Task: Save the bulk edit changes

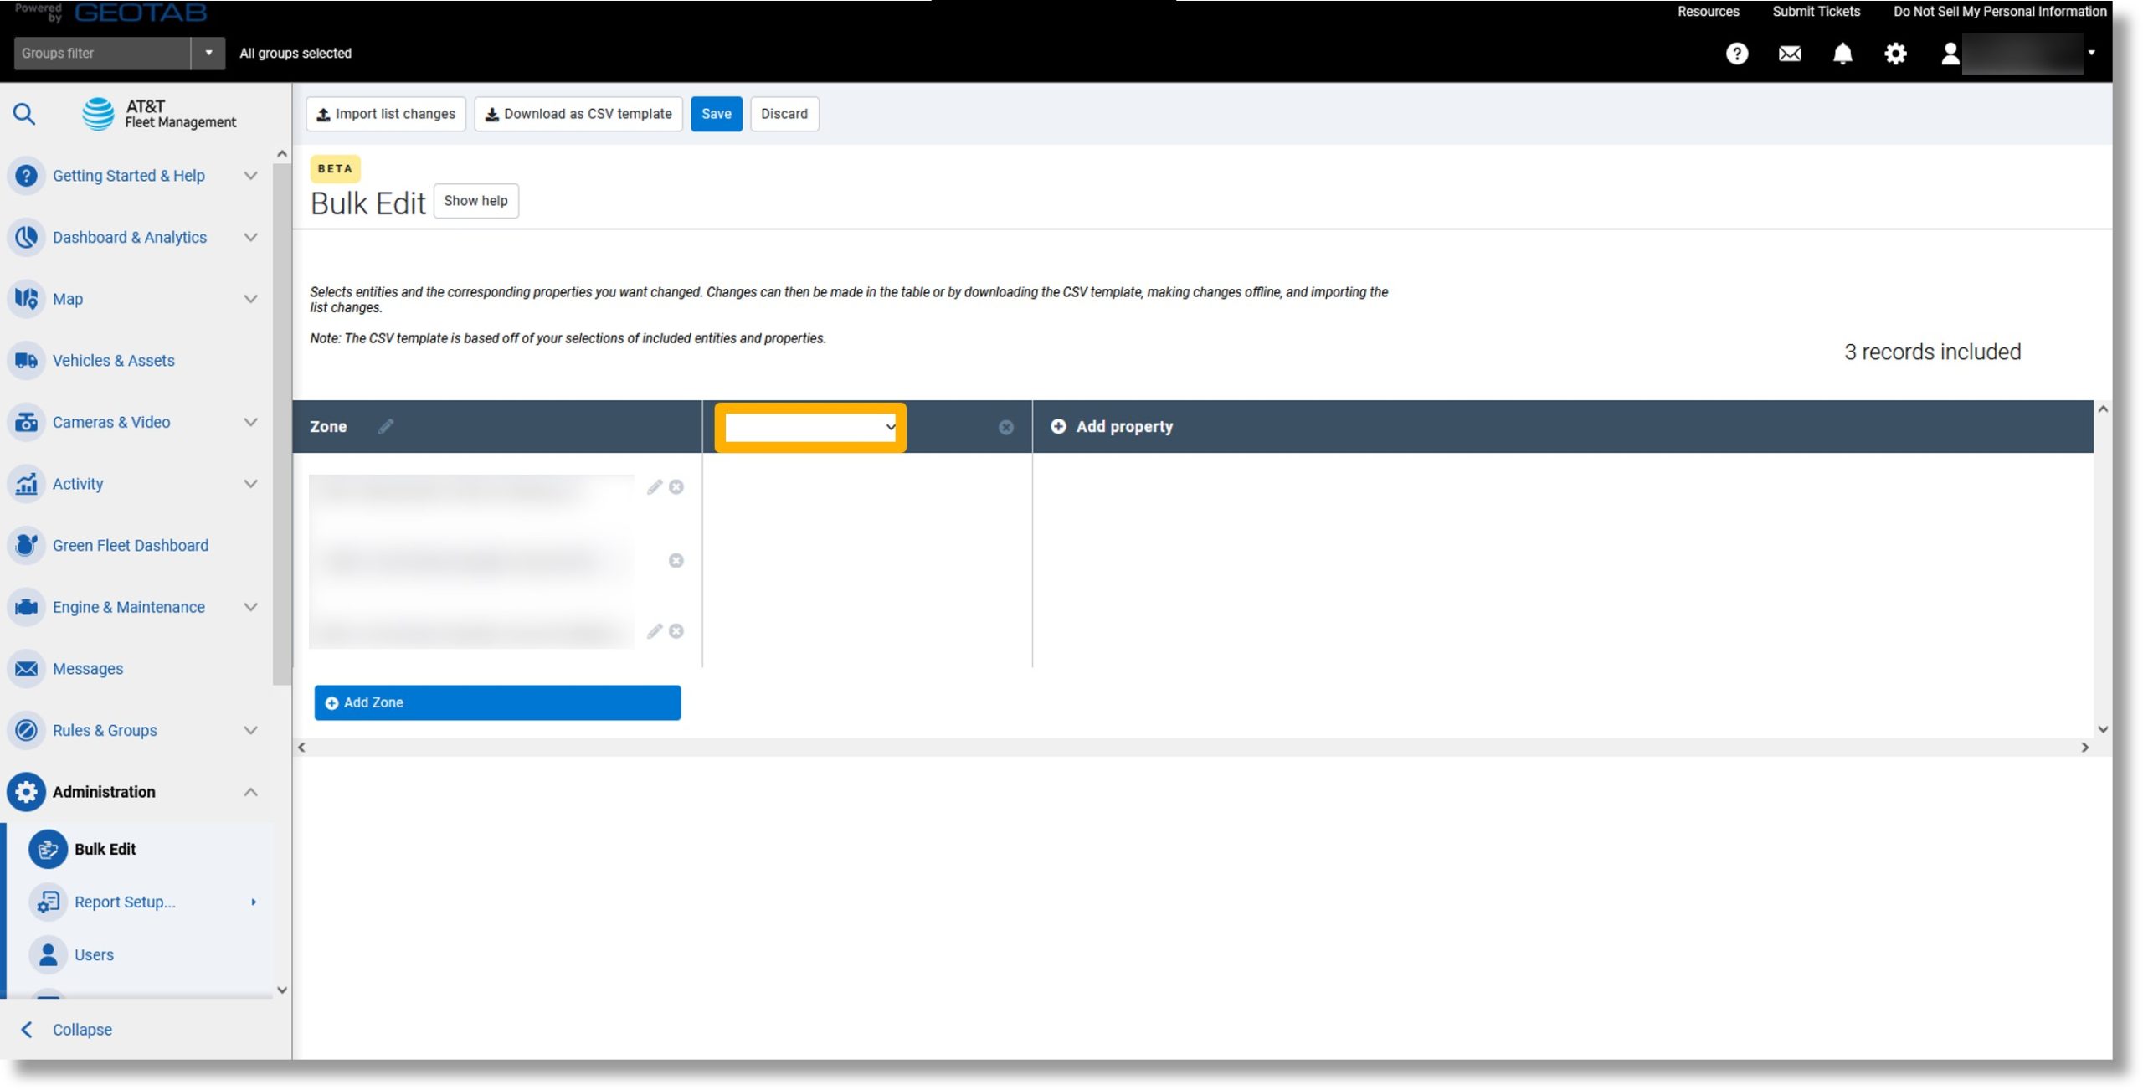Action: tap(716, 114)
